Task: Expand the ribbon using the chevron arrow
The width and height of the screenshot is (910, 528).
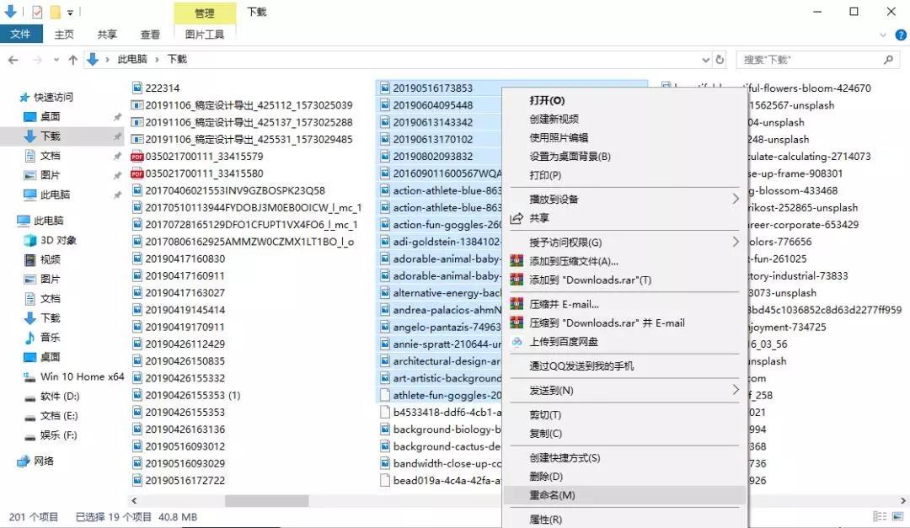Action: pyautogui.click(x=883, y=35)
